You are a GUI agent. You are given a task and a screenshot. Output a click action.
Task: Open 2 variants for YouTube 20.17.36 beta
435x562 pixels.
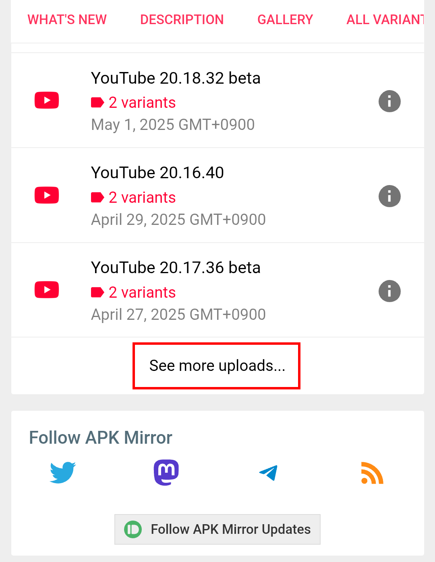142,292
